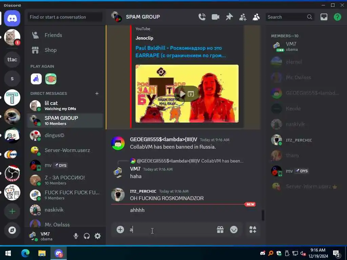Image resolution: width=347 pixels, height=260 pixels.
Task: Start a video call in SPAM GROUP
Action: click(215, 17)
